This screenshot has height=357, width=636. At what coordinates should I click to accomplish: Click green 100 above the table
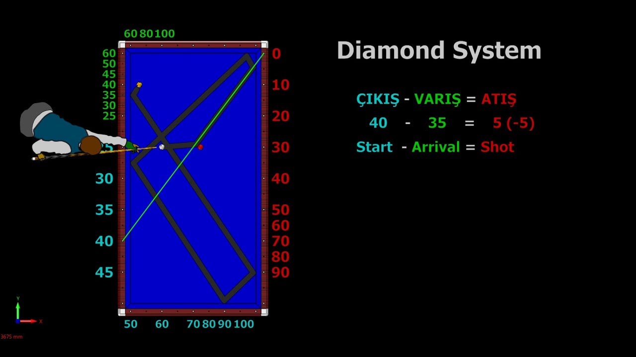[164, 34]
